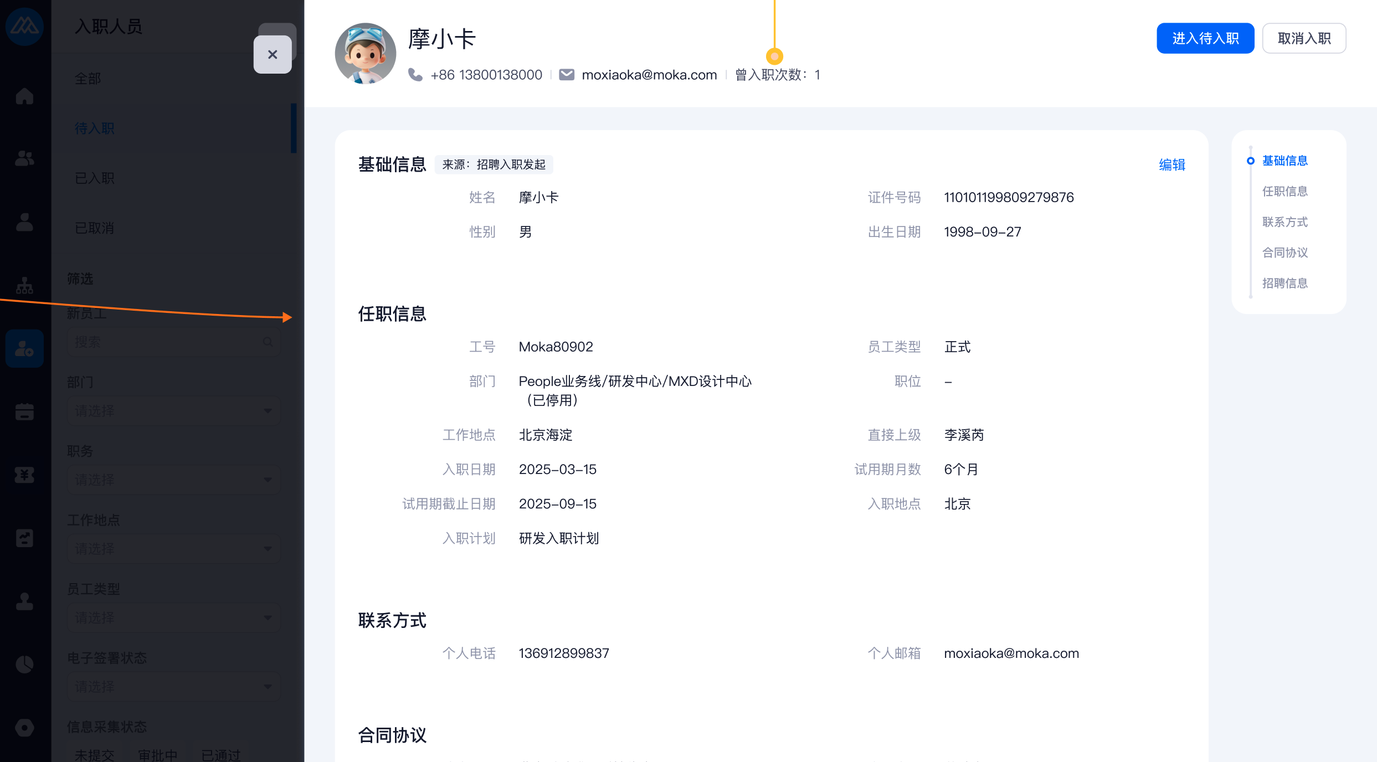The image size is (1377, 762).
Task: Open the calendar icon in sidebar
Action: point(24,412)
